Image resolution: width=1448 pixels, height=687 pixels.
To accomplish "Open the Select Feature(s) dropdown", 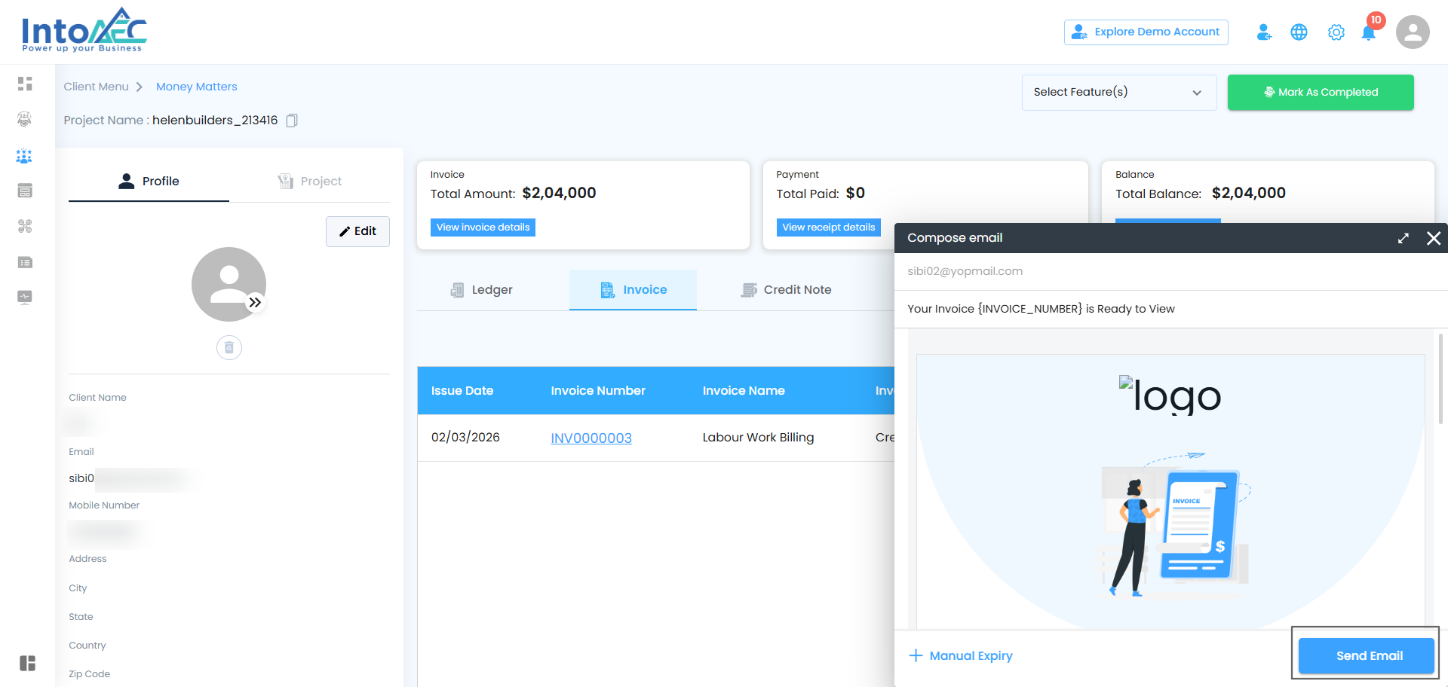I will (x=1119, y=93).
